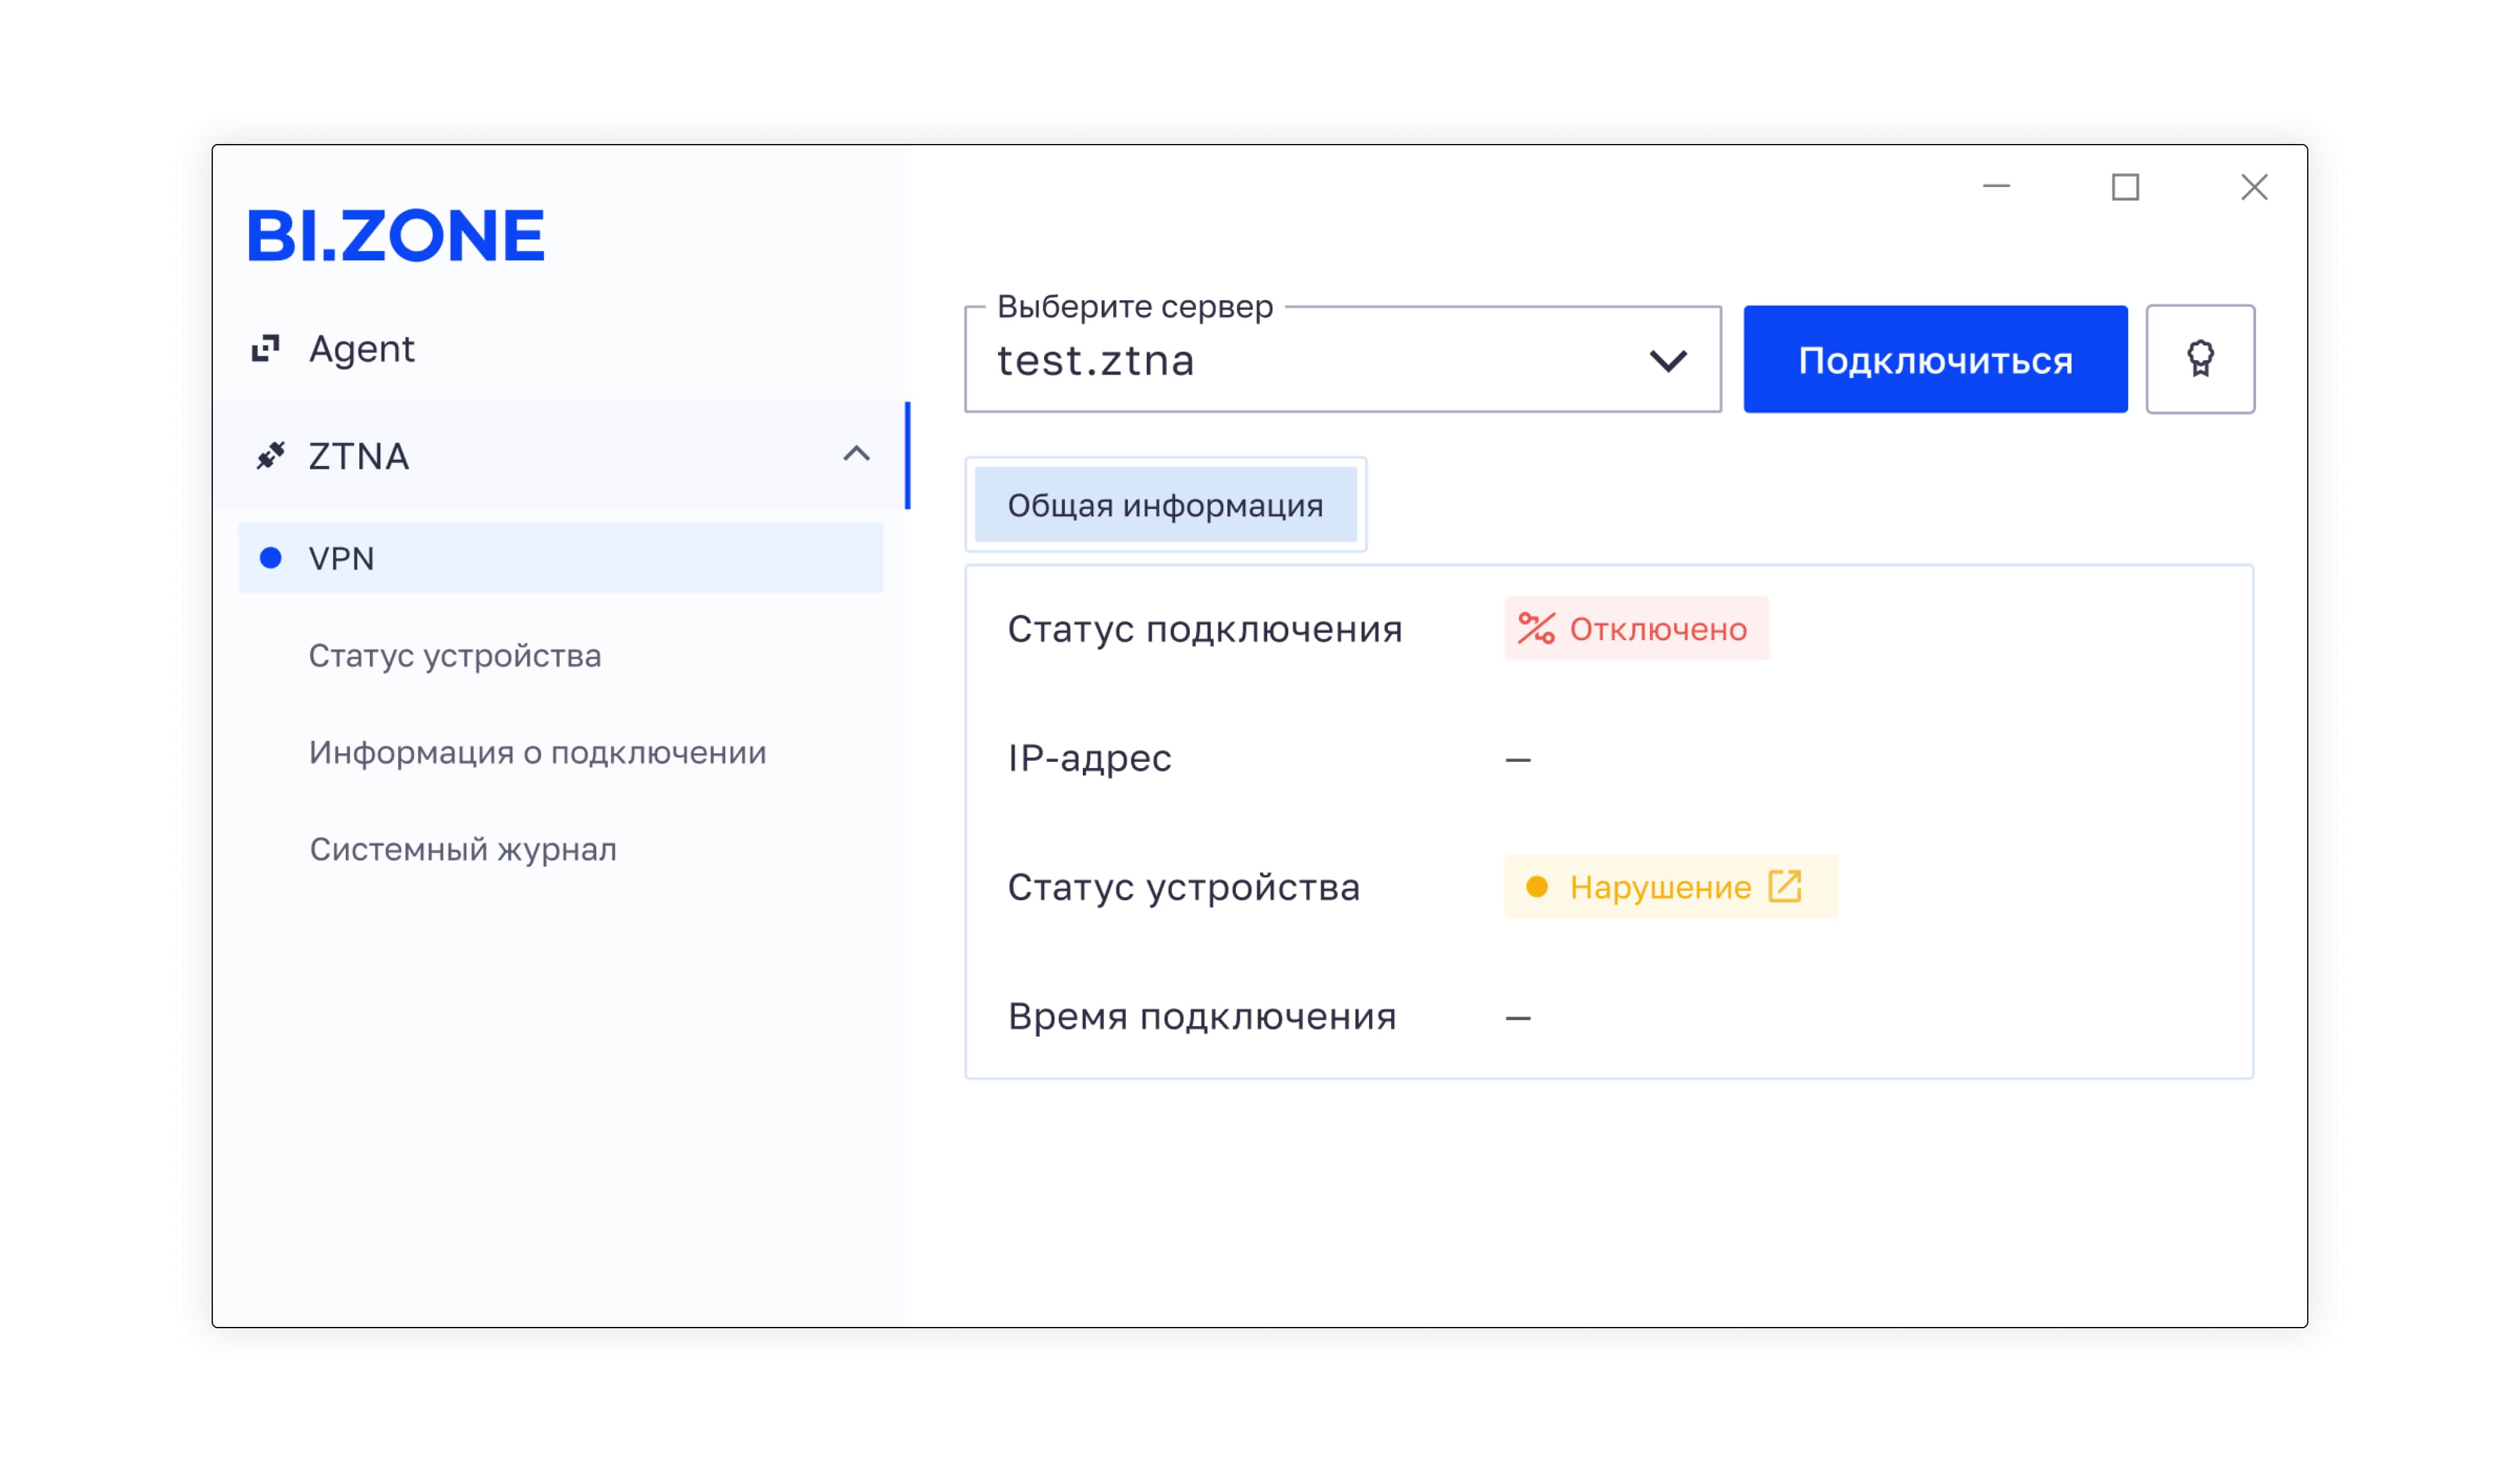The height and width of the screenshot is (1471, 2520).
Task: Open the server dropdown arrow
Action: (x=1668, y=361)
